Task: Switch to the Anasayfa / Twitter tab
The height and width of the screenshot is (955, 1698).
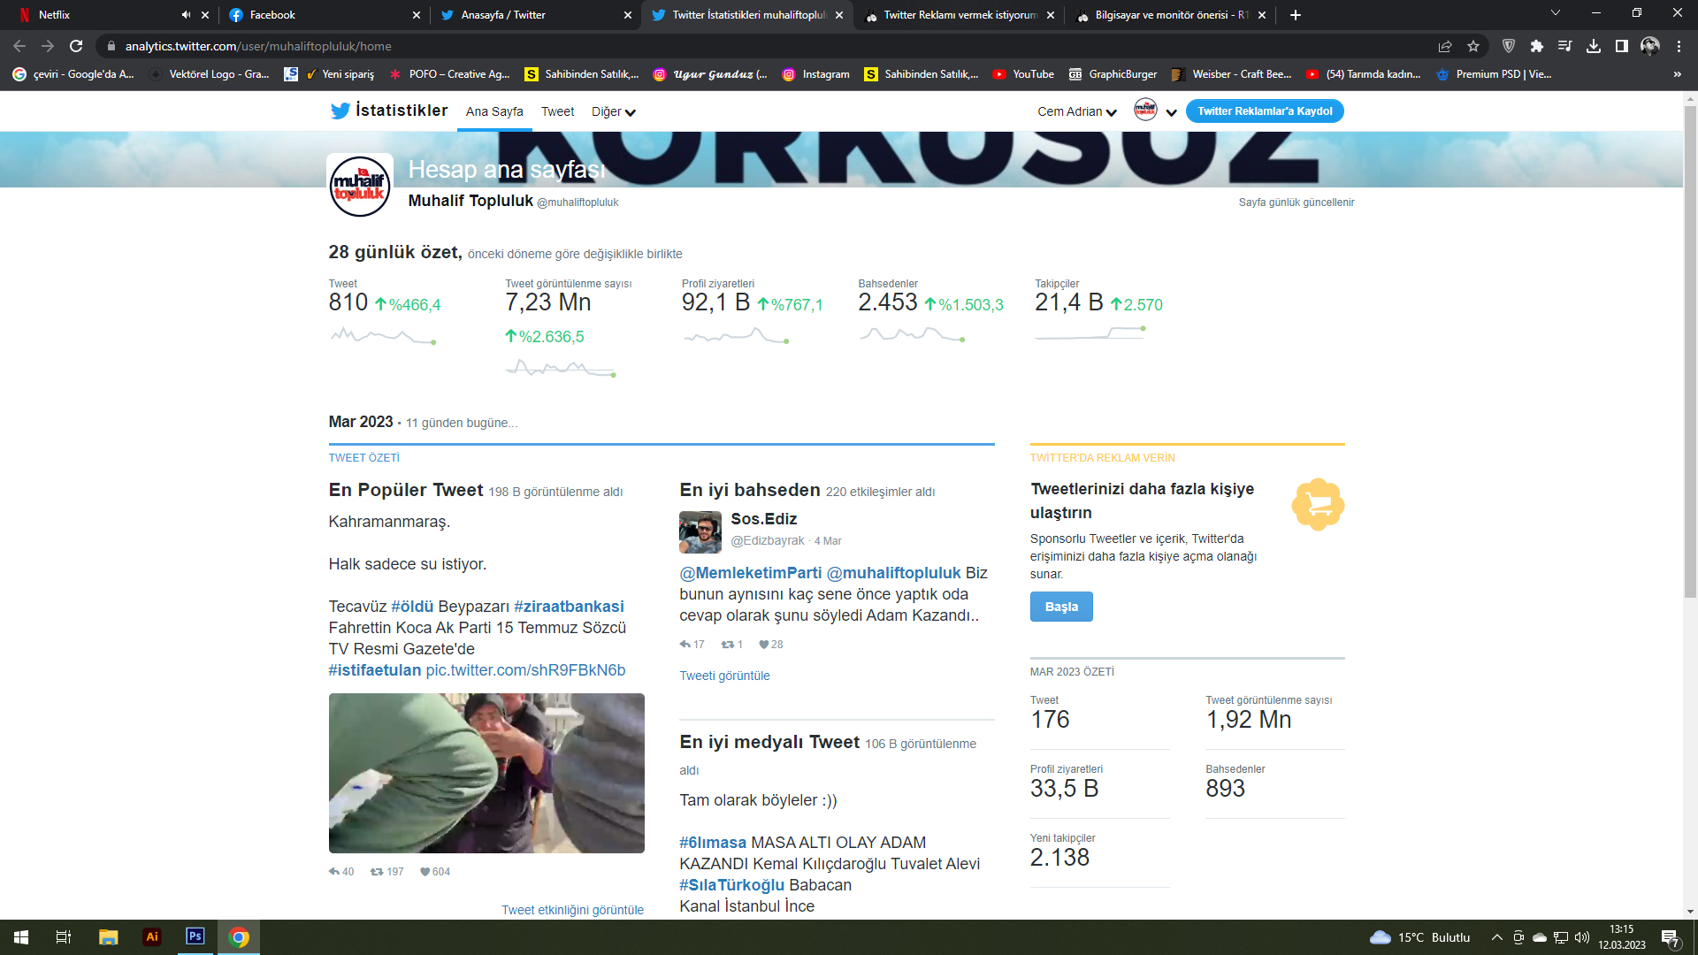Action: [535, 15]
